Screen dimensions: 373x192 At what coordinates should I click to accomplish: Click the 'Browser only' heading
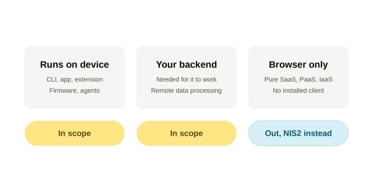point(298,65)
